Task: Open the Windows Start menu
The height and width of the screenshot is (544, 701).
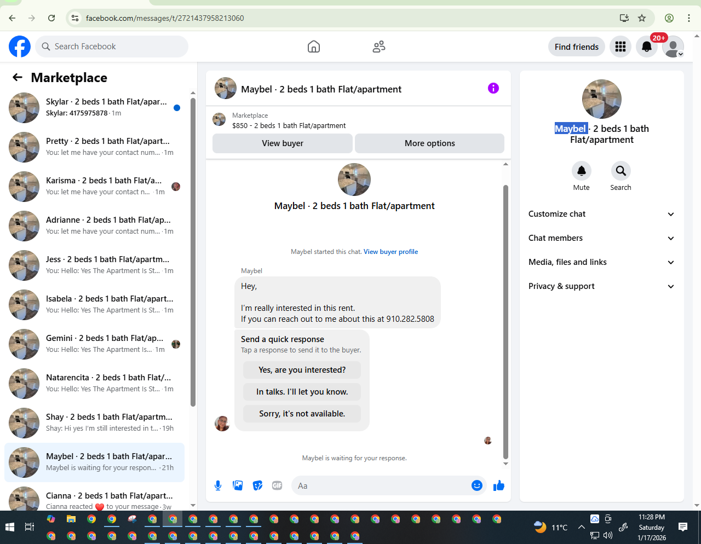Action: (9, 527)
